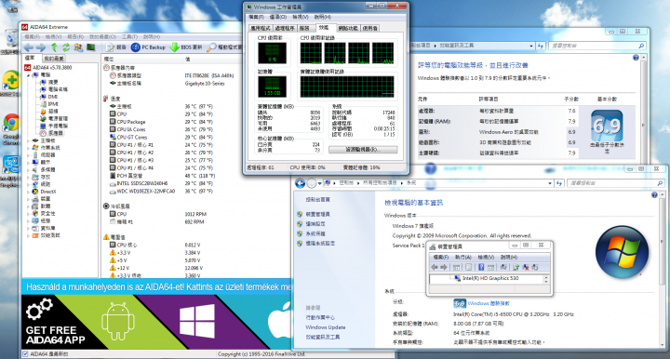The image size is (670, 359).
Task: Open recent pages dropdown beside System back buttons
Action: 319,183
